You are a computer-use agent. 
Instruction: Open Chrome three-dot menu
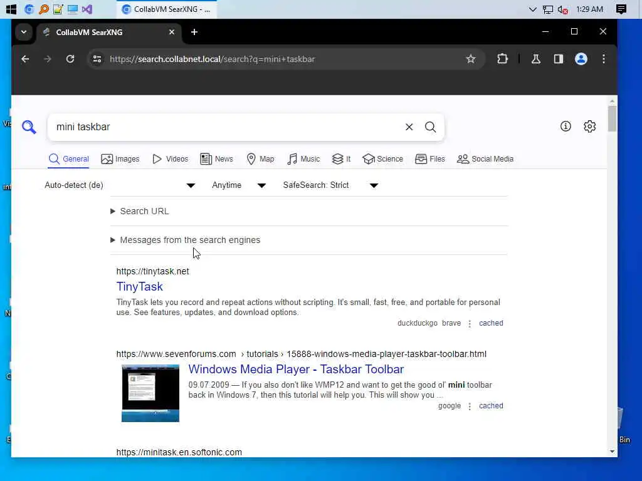tap(604, 59)
